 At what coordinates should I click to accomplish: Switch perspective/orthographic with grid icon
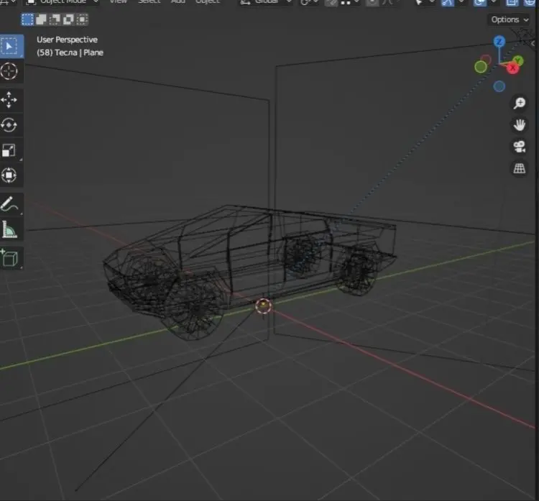(x=520, y=168)
